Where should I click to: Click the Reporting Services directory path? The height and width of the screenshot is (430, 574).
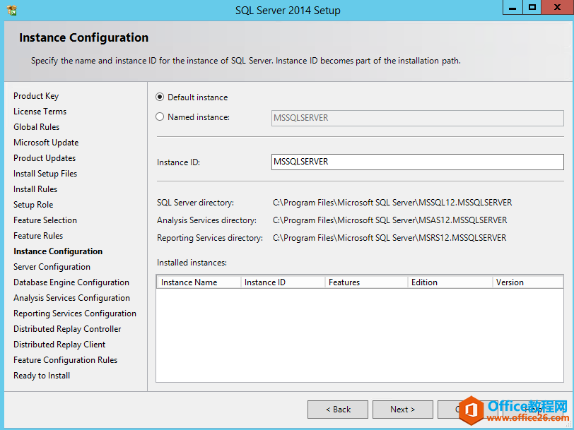tap(389, 238)
